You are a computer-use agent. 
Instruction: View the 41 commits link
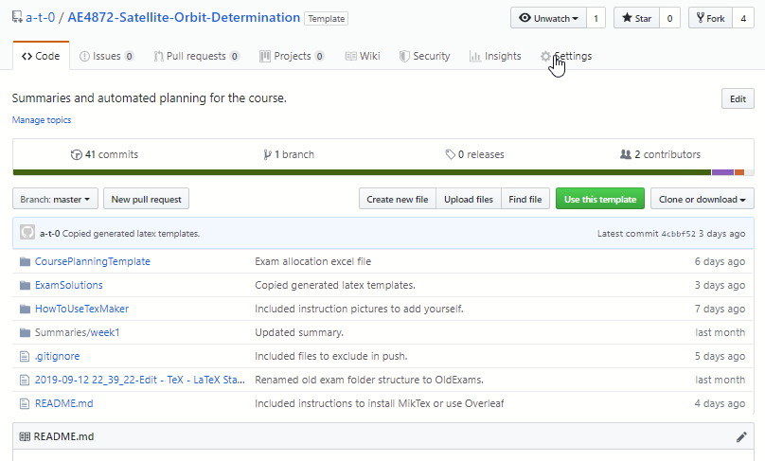pyautogui.click(x=104, y=154)
